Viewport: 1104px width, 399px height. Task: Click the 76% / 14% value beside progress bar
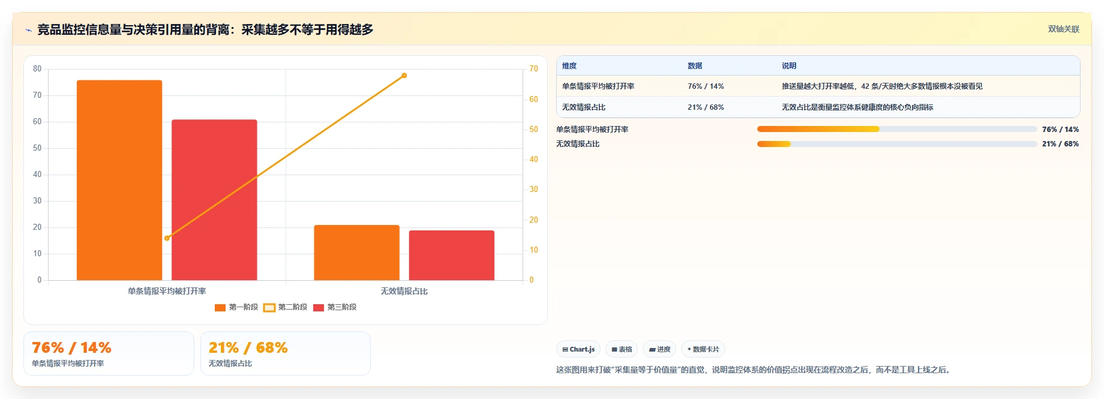(1060, 130)
